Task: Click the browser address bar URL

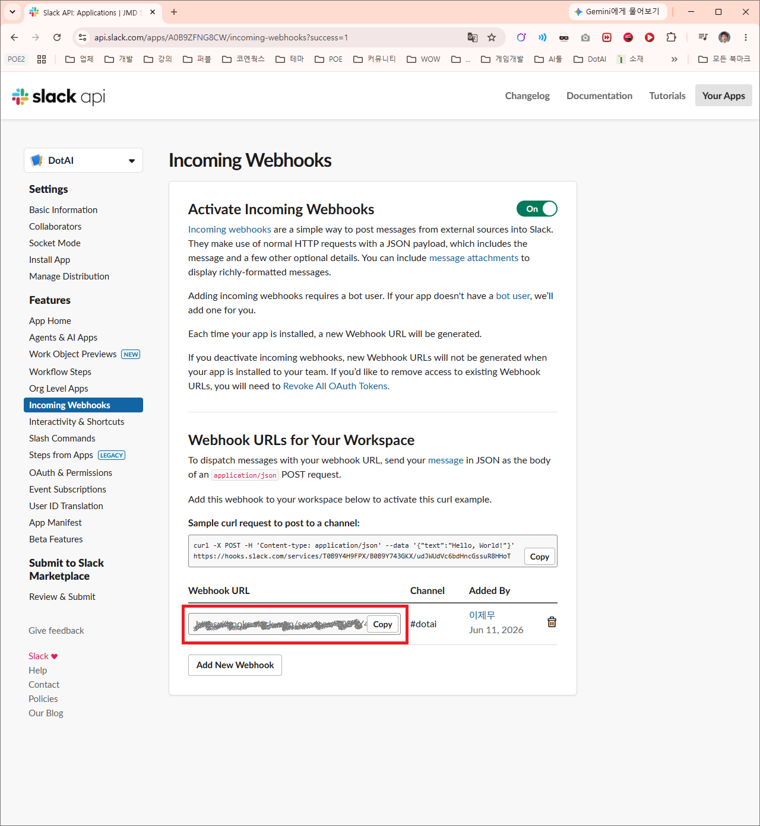Action: [x=221, y=37]
